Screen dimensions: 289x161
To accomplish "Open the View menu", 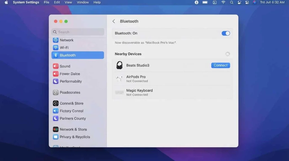I will (68, 2).
